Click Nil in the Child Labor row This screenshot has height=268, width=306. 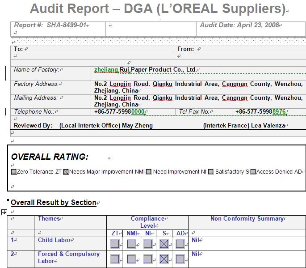coord(195,240)
